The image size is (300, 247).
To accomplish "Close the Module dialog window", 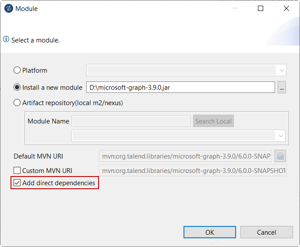I will coord(286,8).
